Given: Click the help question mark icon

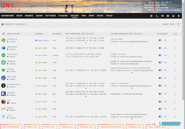Looking at the screenshot, I should point(168,16).
